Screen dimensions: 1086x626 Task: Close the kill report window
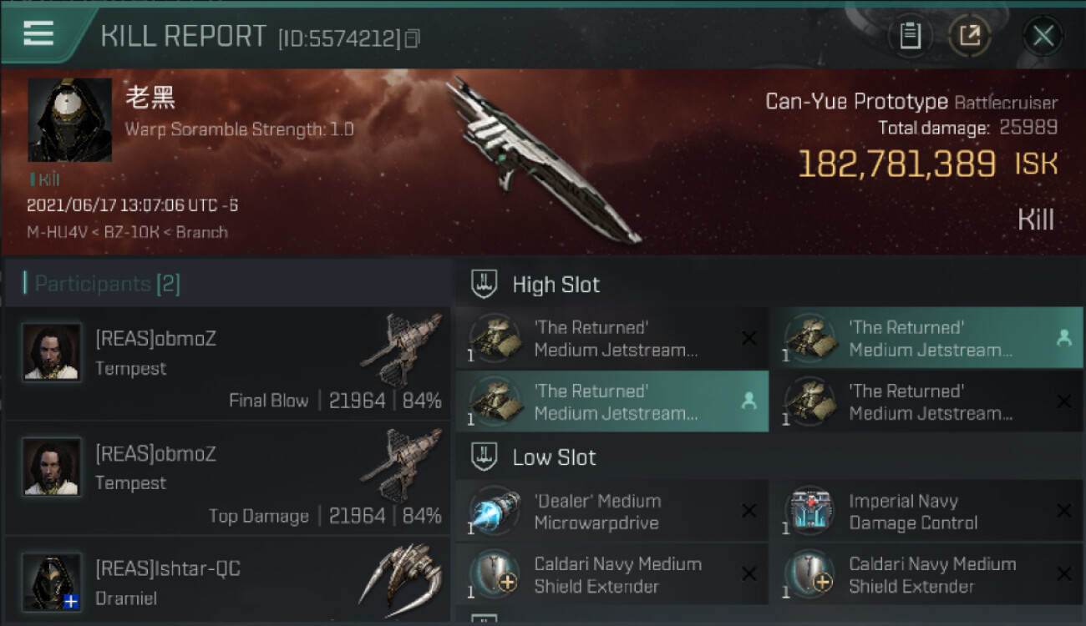1043,36
